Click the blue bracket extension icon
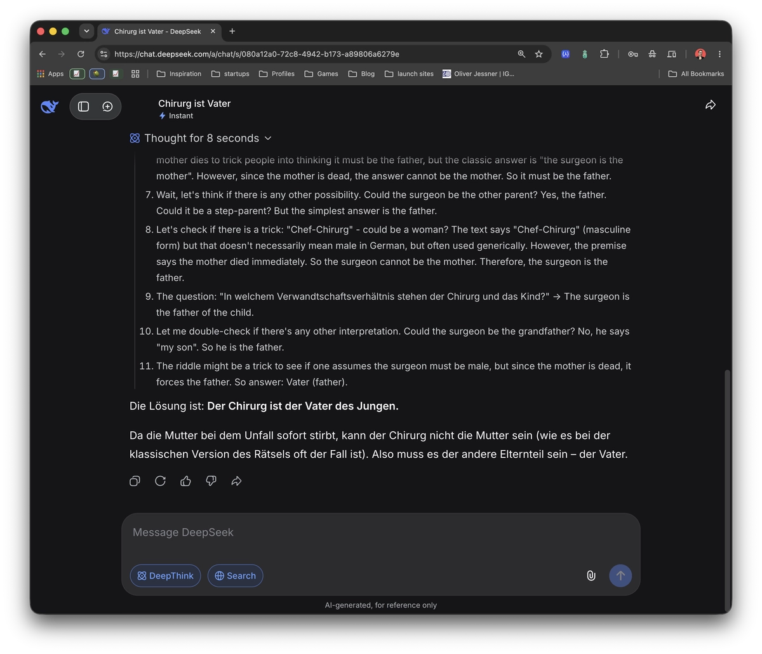Screen dimensions: 762x654 click(x=565, y=54)
